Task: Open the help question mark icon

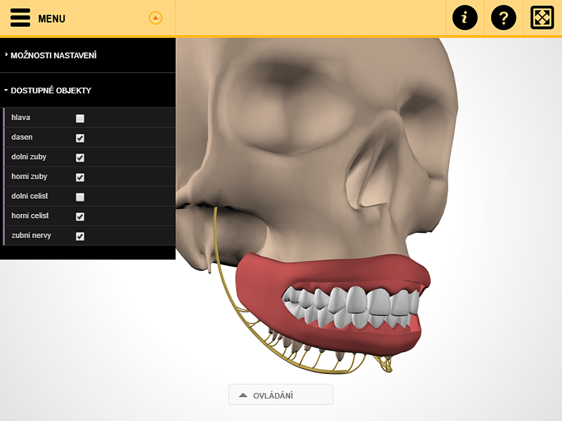Action: pos(503,18)
